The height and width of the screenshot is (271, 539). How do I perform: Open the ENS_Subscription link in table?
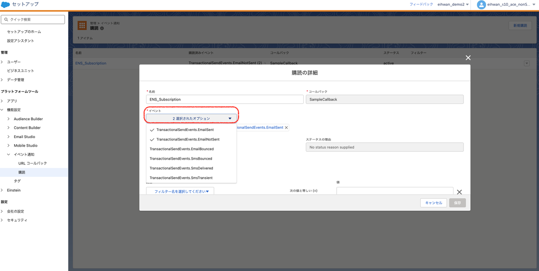pos(91,63)
